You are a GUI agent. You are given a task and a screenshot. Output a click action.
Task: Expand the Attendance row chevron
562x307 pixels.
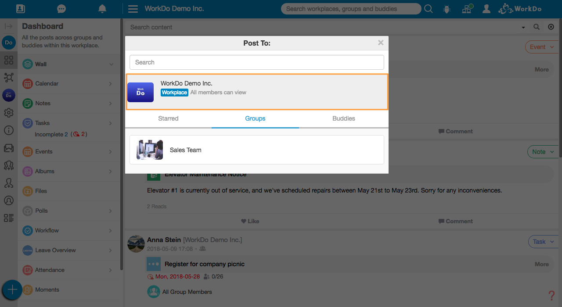(x=111, y=270)
